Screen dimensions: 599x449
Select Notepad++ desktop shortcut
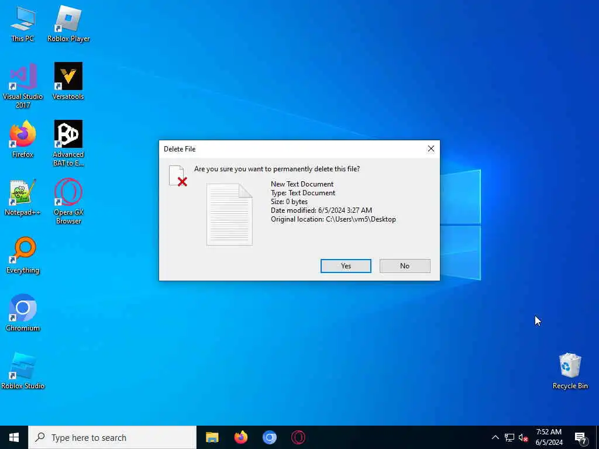coord(23,198)
